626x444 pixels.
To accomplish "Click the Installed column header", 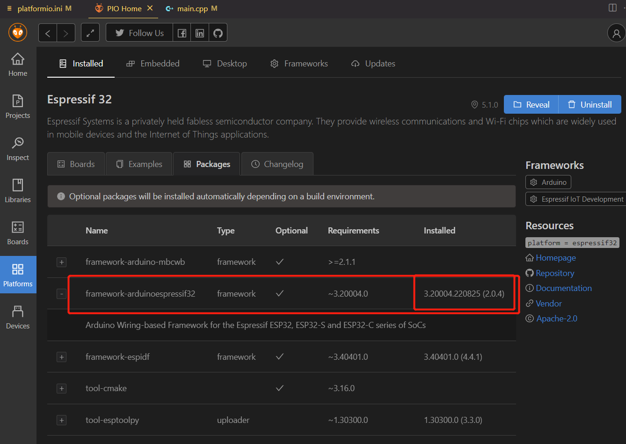I will click(439, 231).
